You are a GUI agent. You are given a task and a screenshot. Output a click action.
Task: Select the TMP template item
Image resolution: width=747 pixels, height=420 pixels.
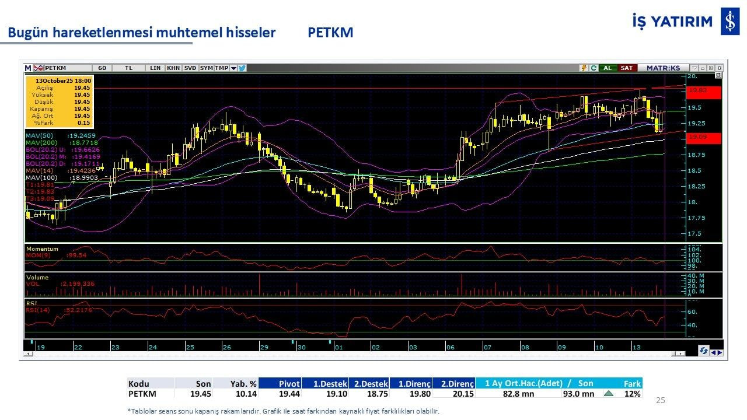(221, 68)
